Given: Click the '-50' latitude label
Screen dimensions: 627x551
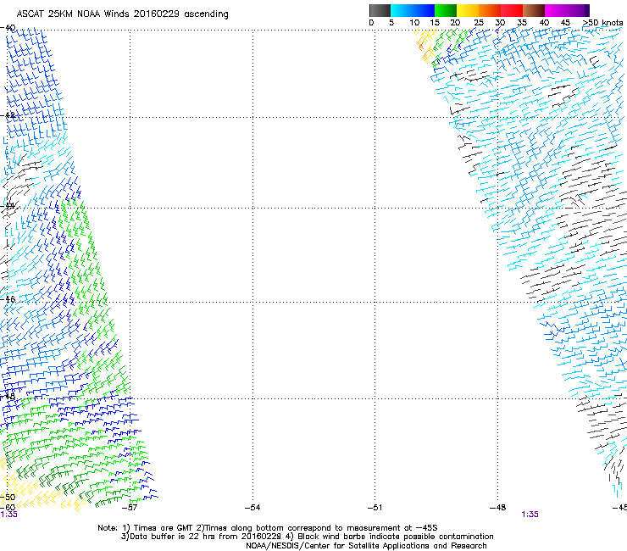Looking at the screenshot, I should (x=8, y=497).
